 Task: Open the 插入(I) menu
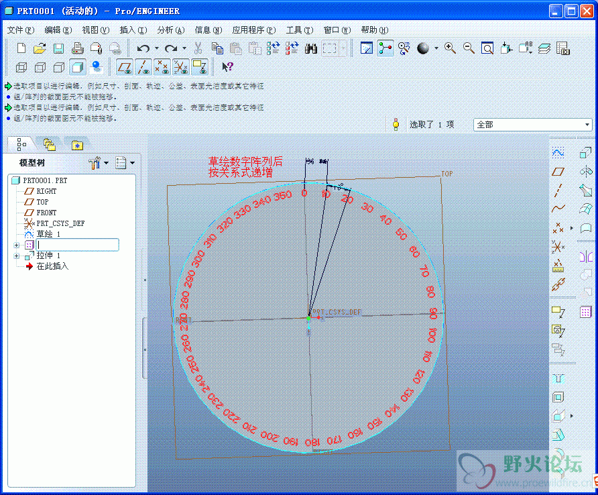133,30
